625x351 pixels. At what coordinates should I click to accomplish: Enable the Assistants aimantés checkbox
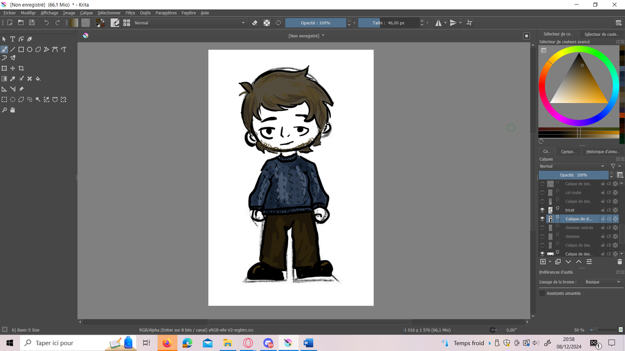click(x=542, y=293)
